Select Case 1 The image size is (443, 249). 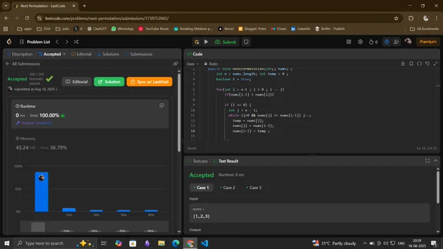[201, 187]
